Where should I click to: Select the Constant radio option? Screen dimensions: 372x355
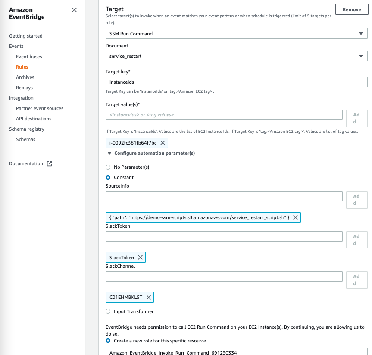pyautogui.click(x=108, y=177)
